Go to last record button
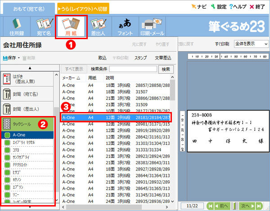 pos(259,206)
